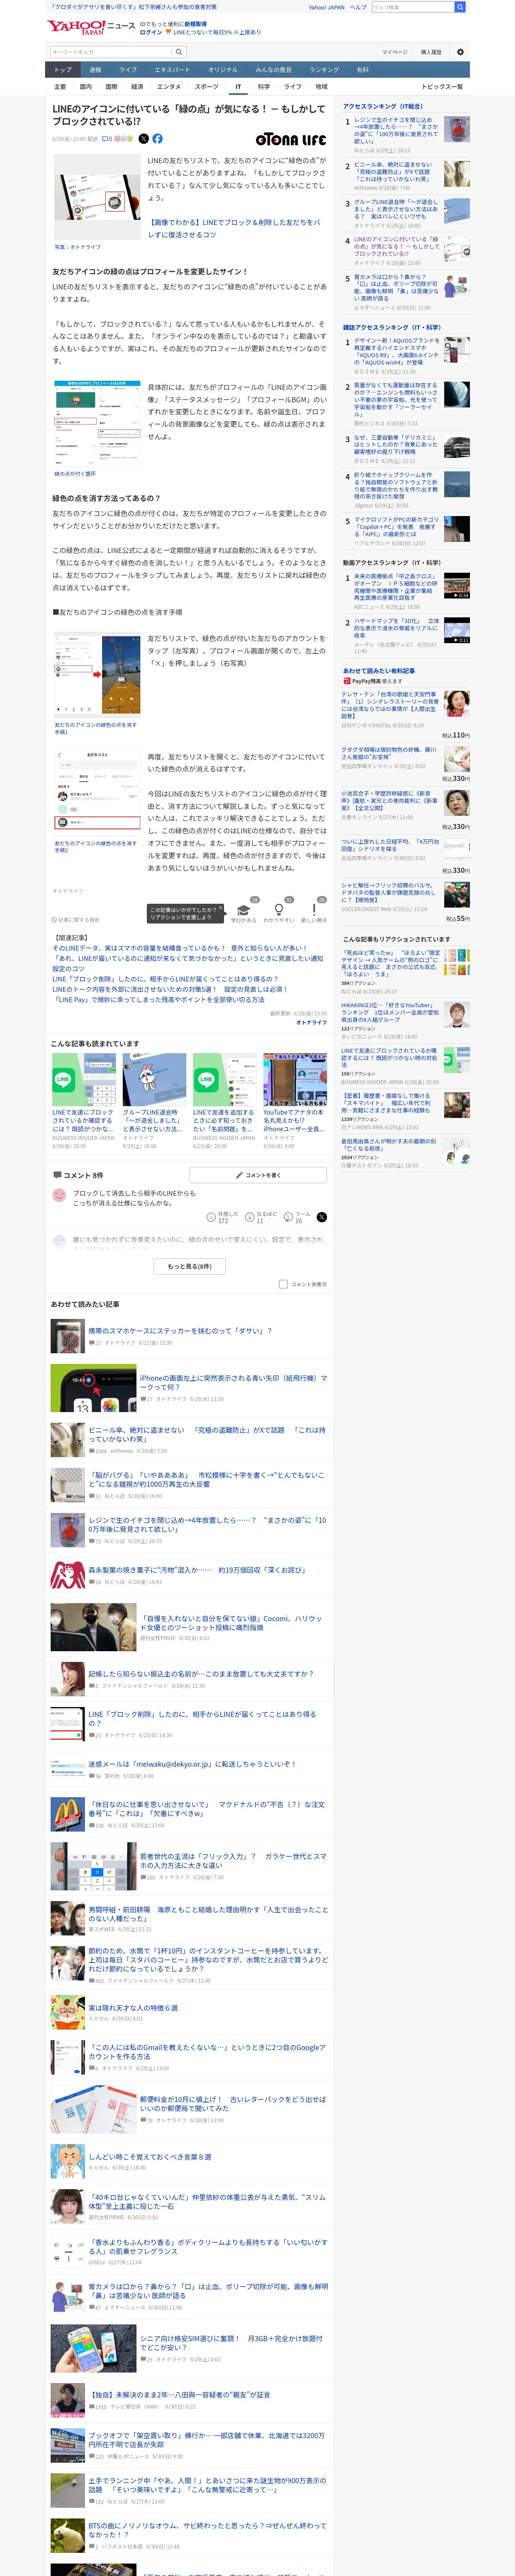Click the web search magnifier button
515x2576 pixels.
(460, 7)
